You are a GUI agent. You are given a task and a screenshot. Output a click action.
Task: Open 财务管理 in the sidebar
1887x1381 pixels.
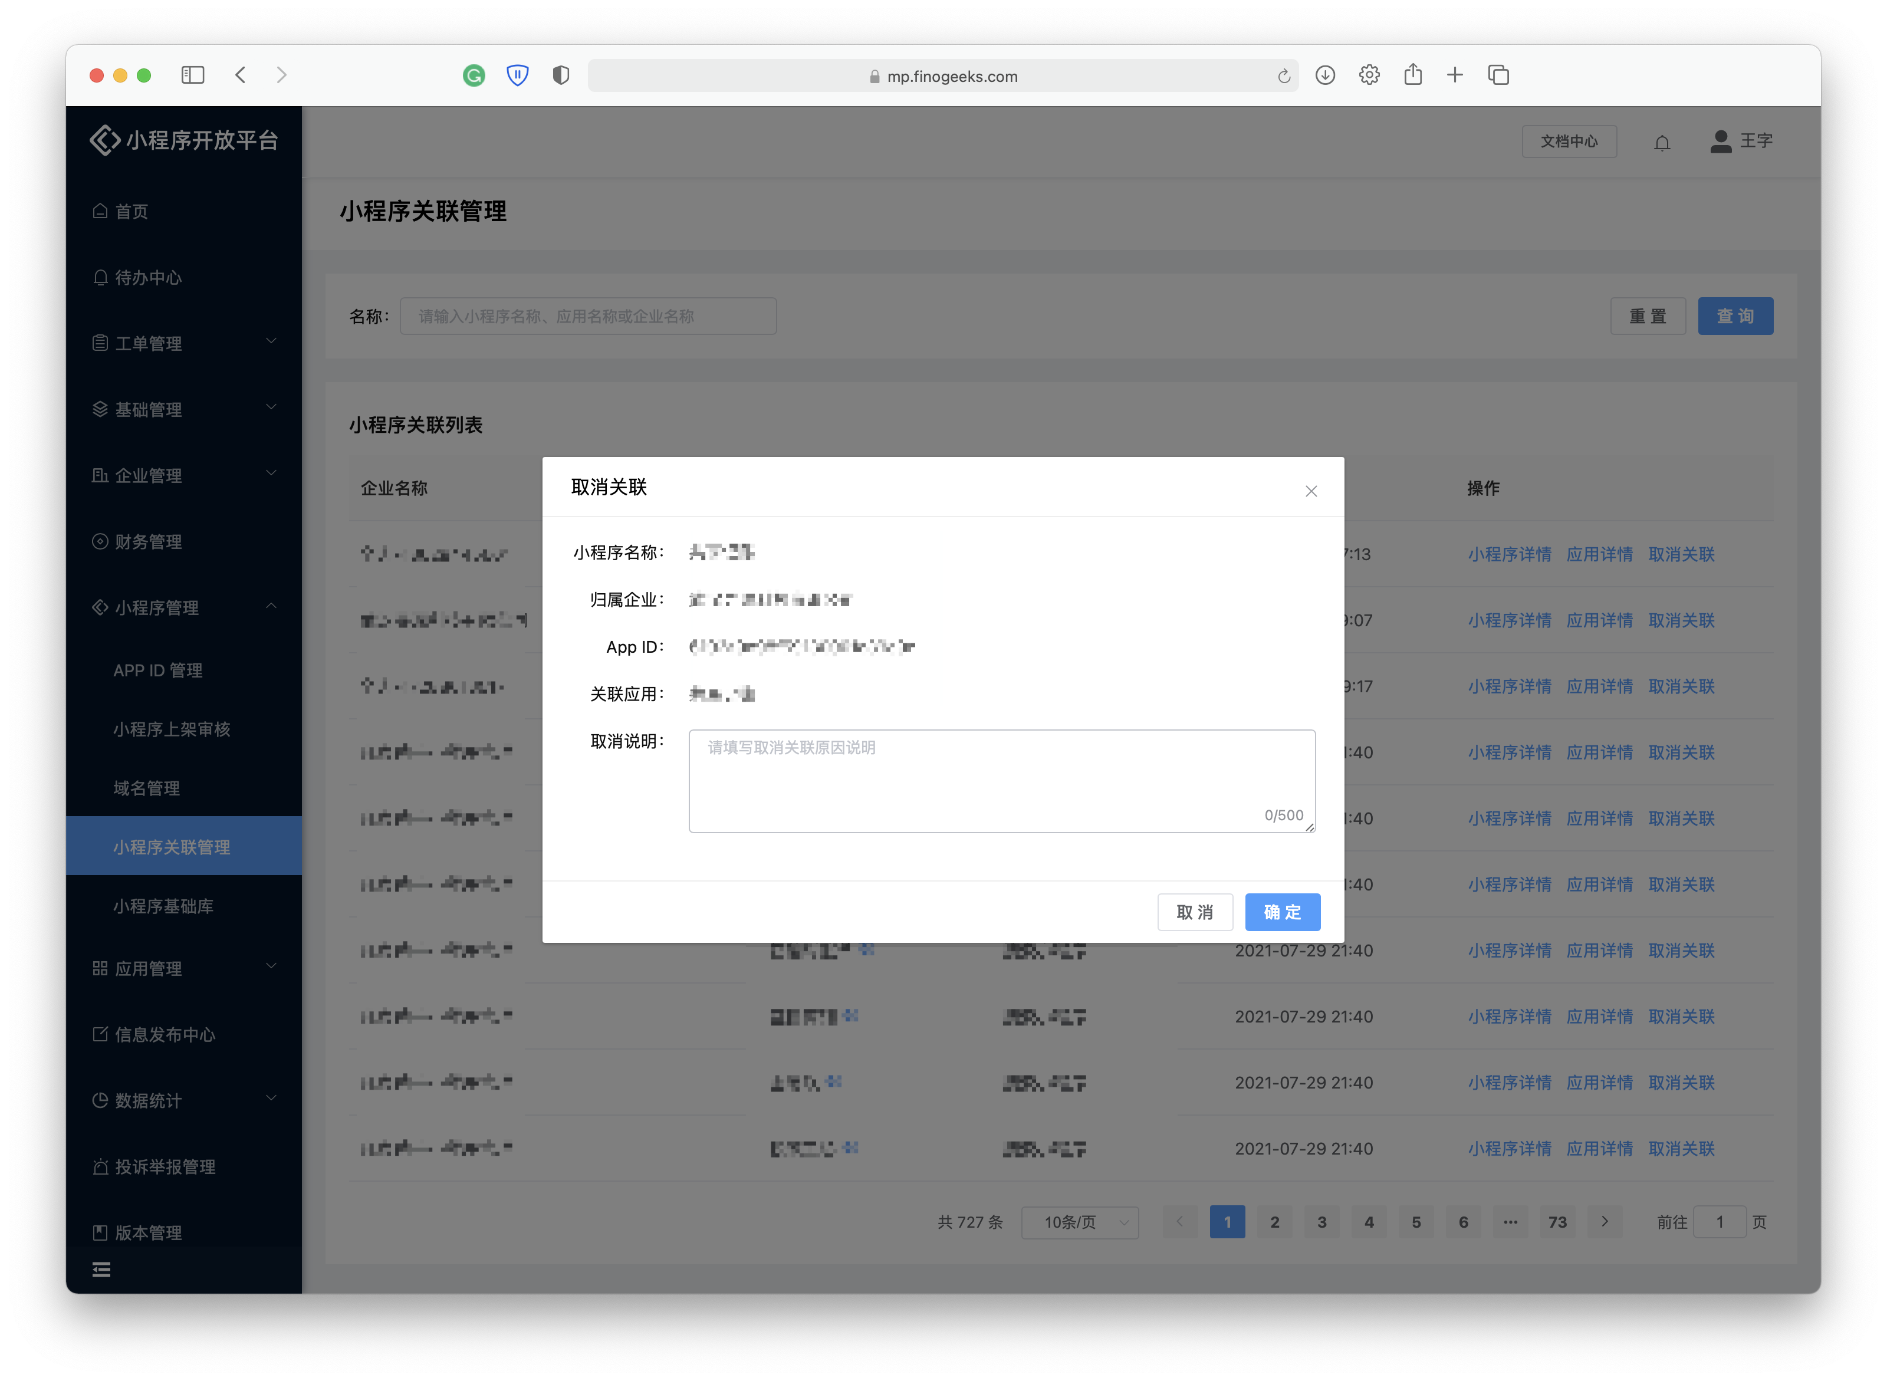184,542
